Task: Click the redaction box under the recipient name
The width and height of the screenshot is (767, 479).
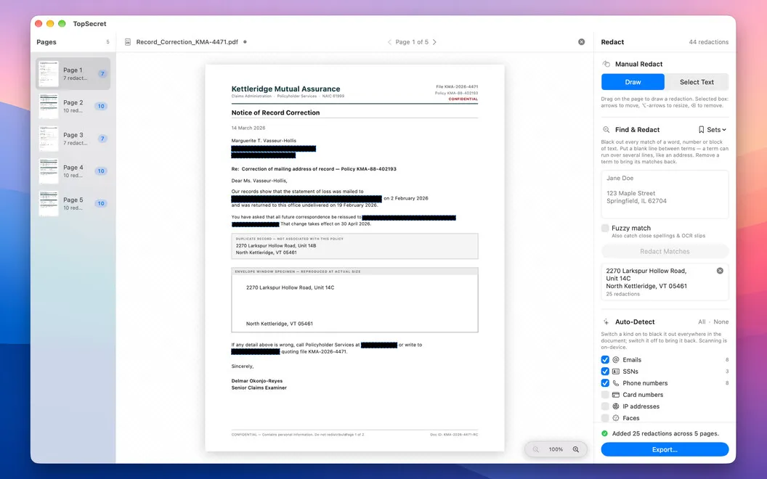Action: click(x=273, y=149)
